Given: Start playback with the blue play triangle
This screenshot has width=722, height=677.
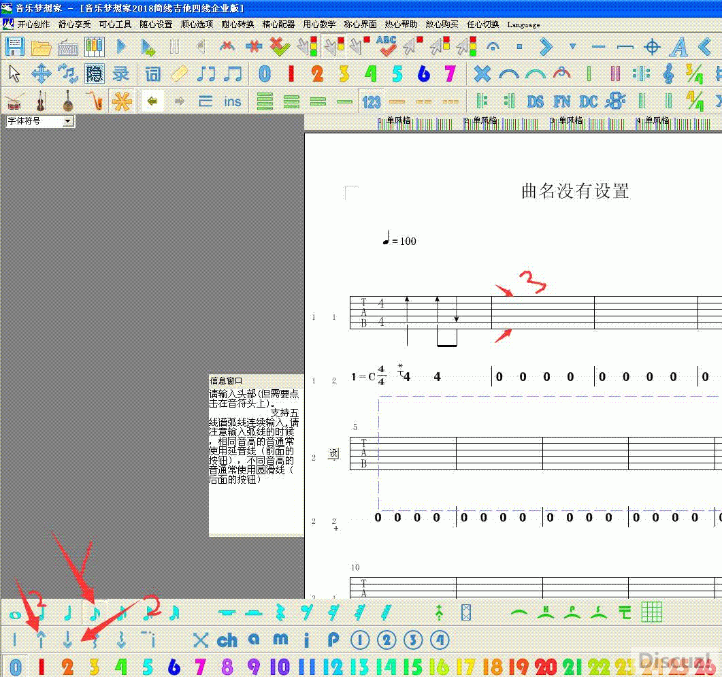Looking at the screenshot, I should (x=121, y=46).
